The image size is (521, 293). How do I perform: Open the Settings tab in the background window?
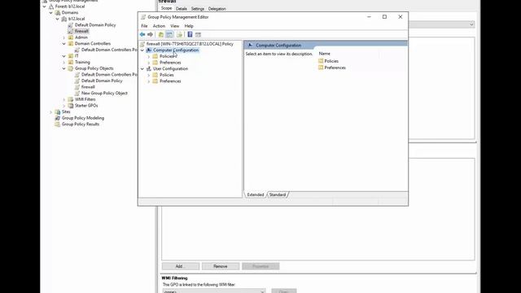[198, 9]
